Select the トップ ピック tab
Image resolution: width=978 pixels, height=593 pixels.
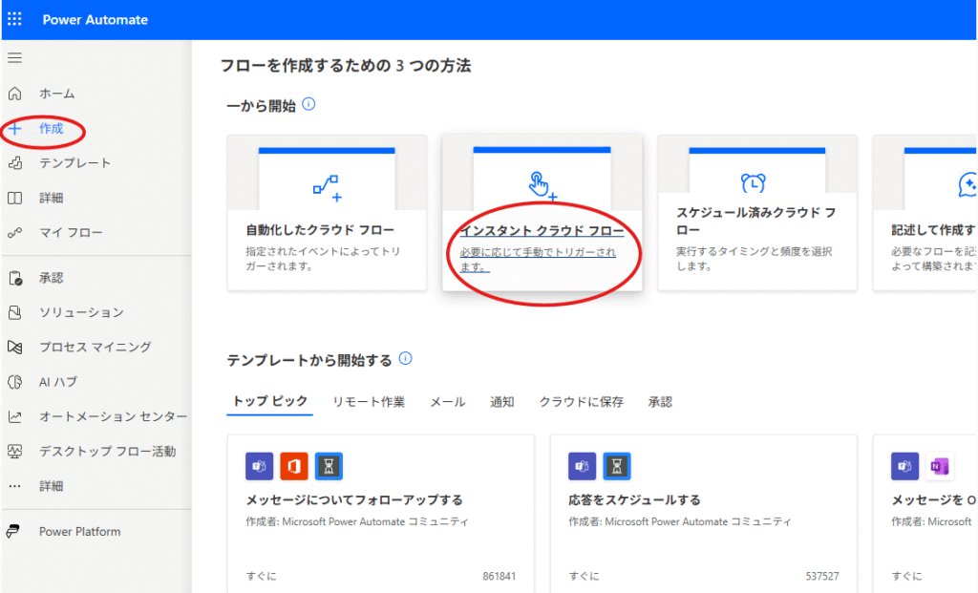(269, 402)
